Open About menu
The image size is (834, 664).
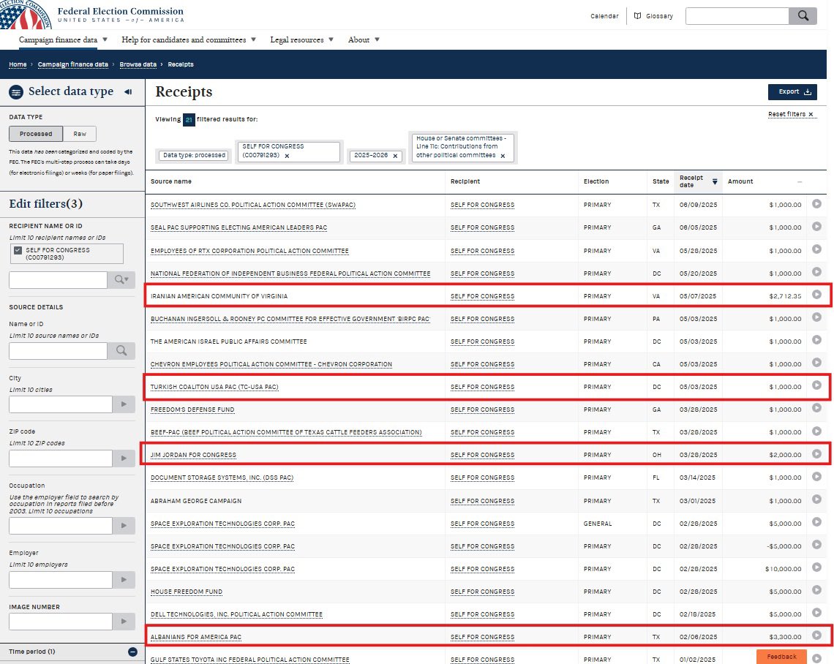[364, 40]
